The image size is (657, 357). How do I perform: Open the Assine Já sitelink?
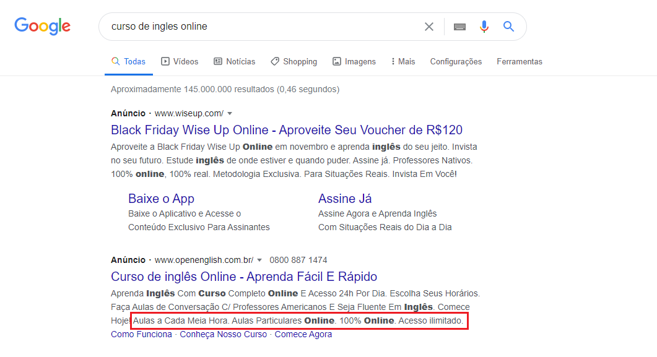click(345, 199)
